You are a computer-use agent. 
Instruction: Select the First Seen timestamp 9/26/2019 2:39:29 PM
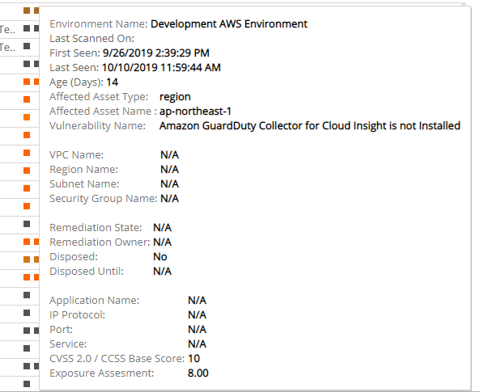pos(156,53)
